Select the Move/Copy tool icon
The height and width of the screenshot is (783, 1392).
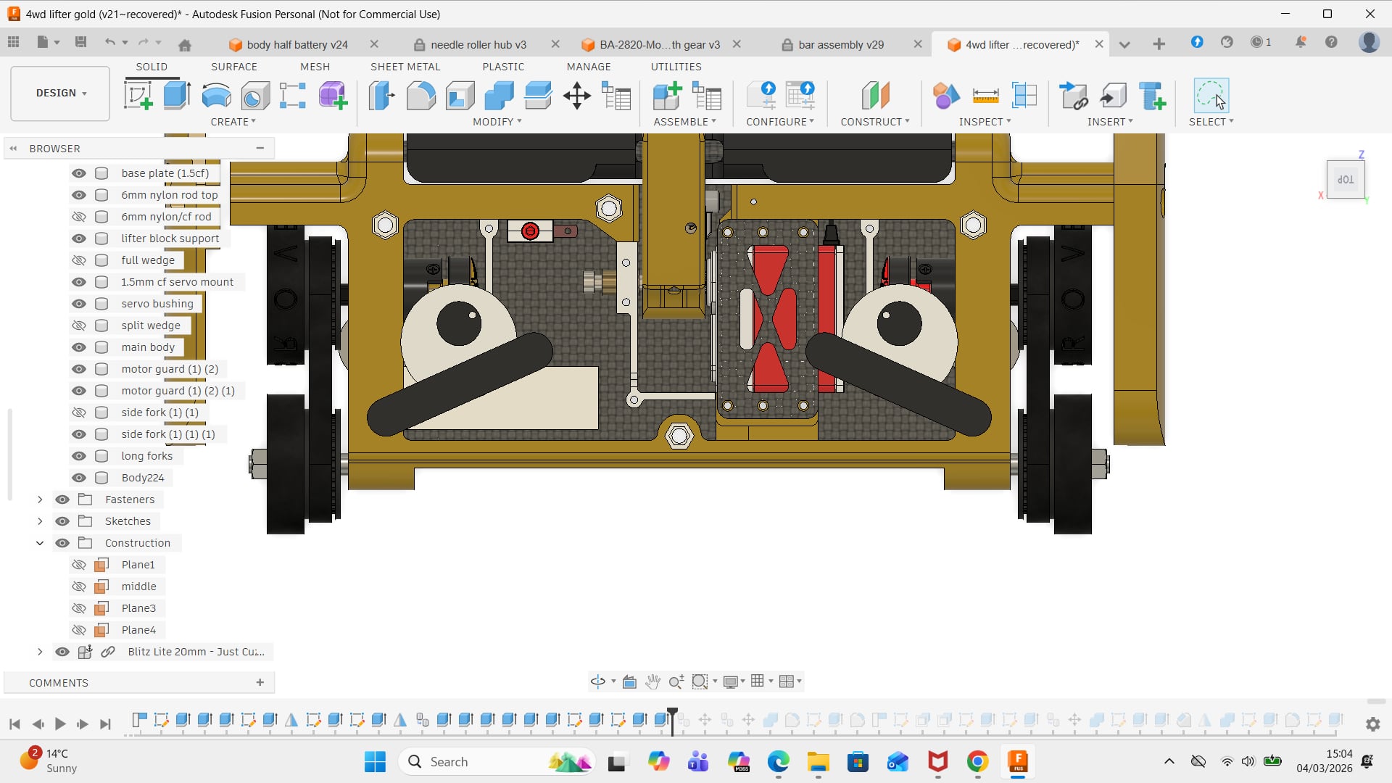pos(577,96)
